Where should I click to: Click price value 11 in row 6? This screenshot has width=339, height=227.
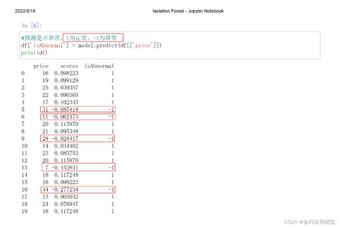[45, 117]
